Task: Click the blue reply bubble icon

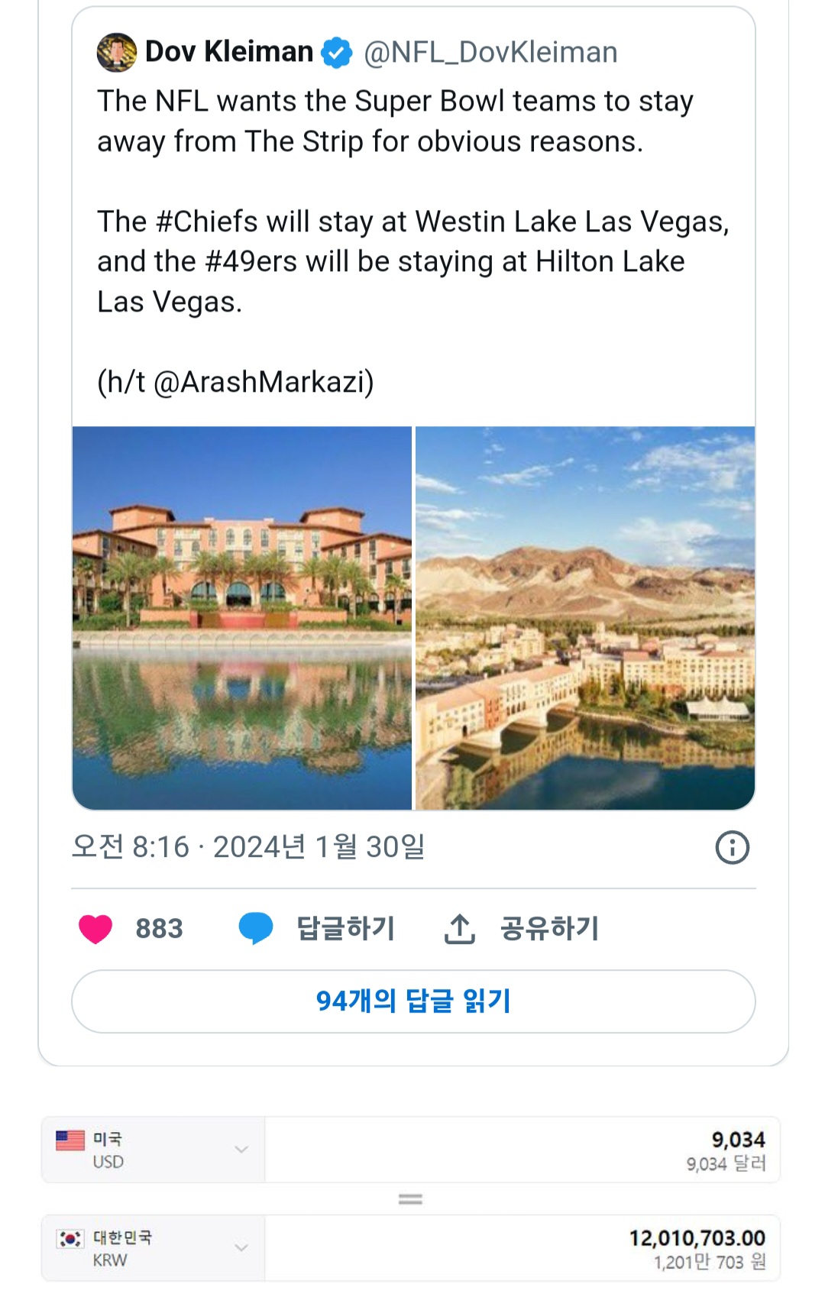Action: click(x=256, y=929)
